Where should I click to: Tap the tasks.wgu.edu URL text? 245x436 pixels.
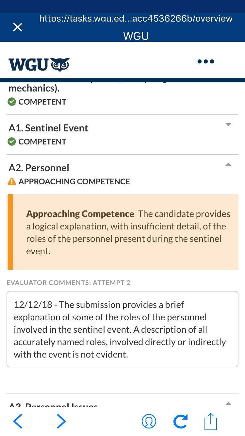click(x=136, y=18)
